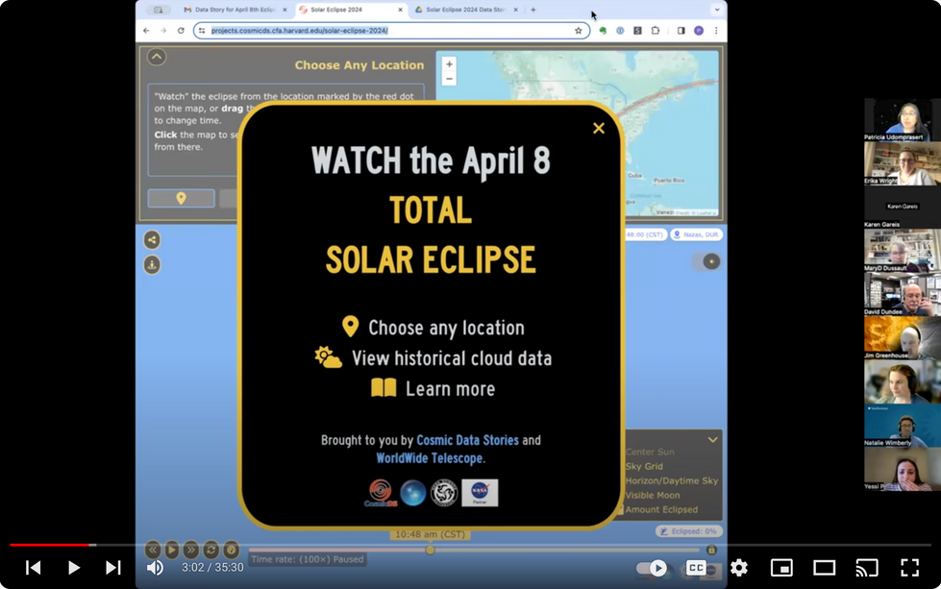Click the blue WorldWide Telescope globe logo
Screen dimensions: 941x589
pyautogui.click(x=413, y=493)
